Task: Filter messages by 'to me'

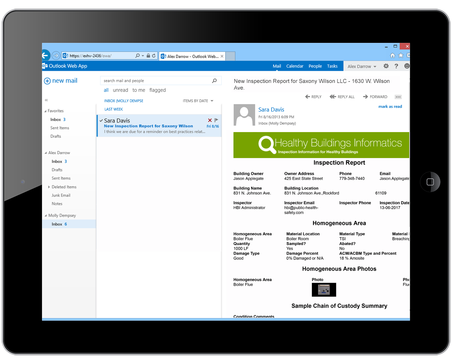Action: tap(139, 90)
